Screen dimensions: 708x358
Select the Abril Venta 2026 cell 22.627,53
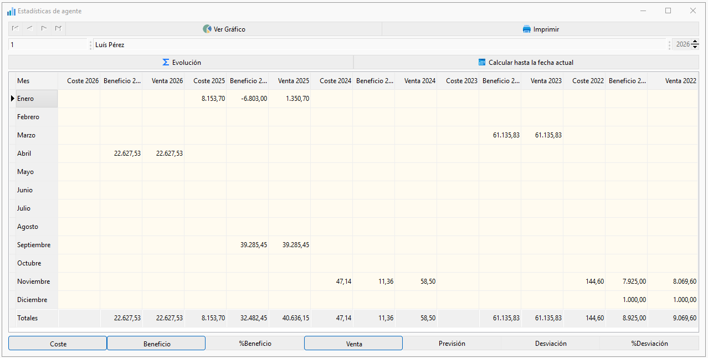tap(163, 154)
